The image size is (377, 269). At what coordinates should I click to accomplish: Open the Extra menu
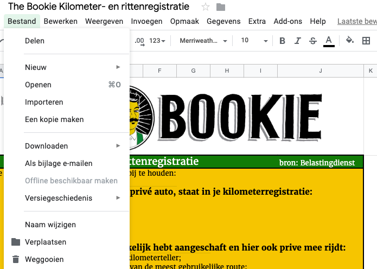coord(257,21)
